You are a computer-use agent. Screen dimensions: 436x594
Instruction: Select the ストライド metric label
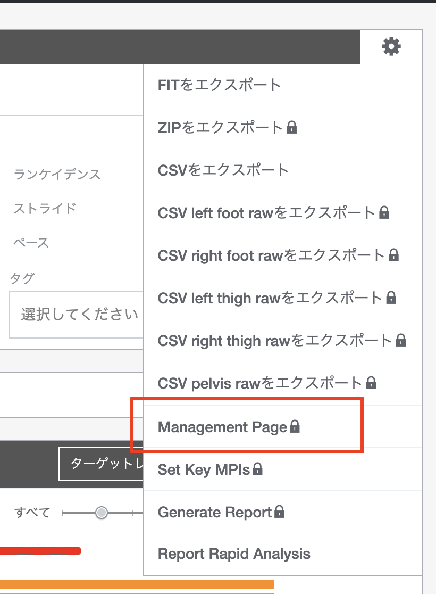pos(45,208)
